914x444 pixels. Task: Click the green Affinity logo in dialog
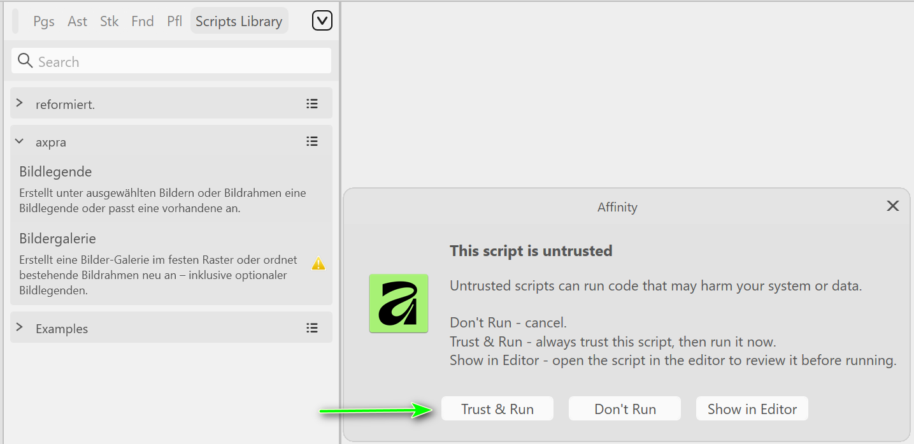(x=399, y=303)
